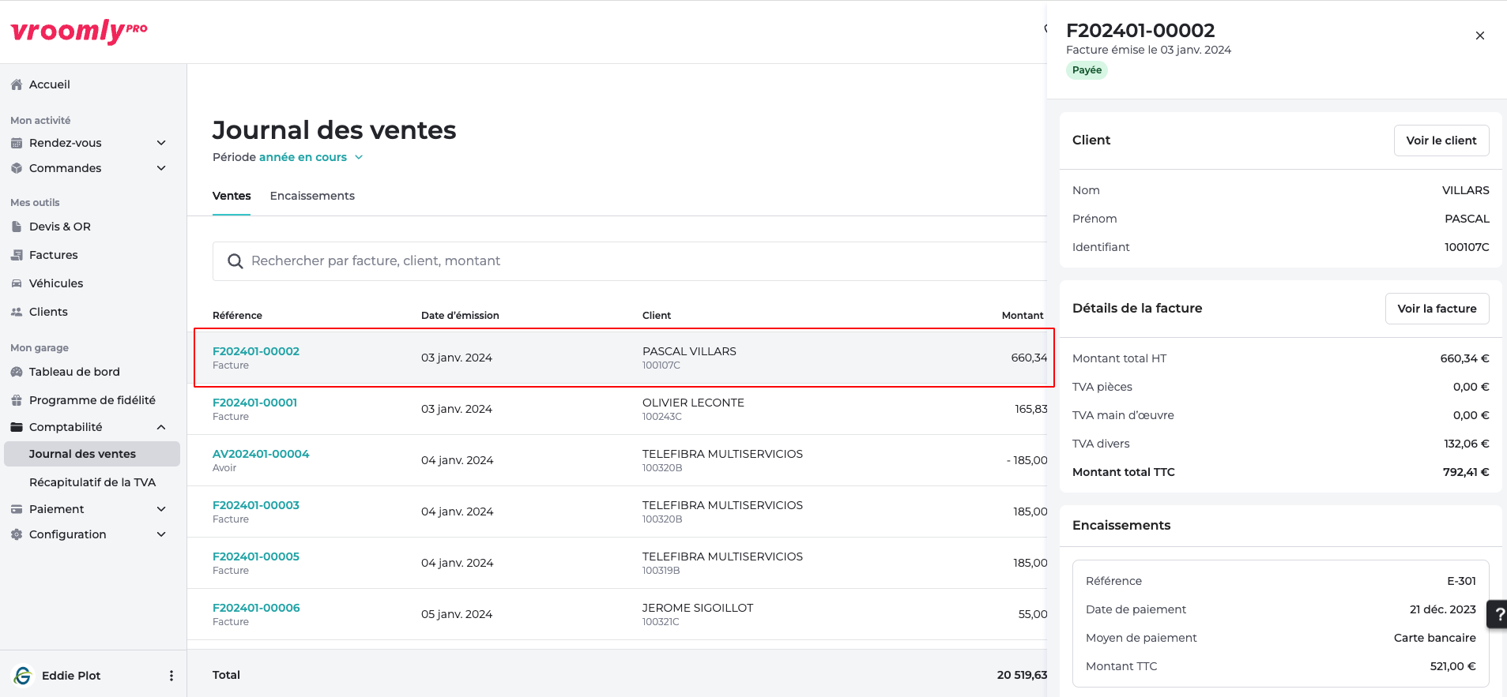This screenshot has height=697, width=1507.
Task: Expand the Paiement submenu chevron
Action: 161,509
